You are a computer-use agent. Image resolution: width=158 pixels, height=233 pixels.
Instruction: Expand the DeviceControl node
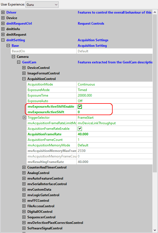[24, 68]
